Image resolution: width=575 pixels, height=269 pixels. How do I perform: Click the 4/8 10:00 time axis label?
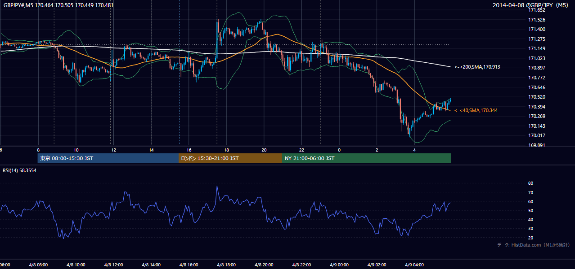click(76, 265)
